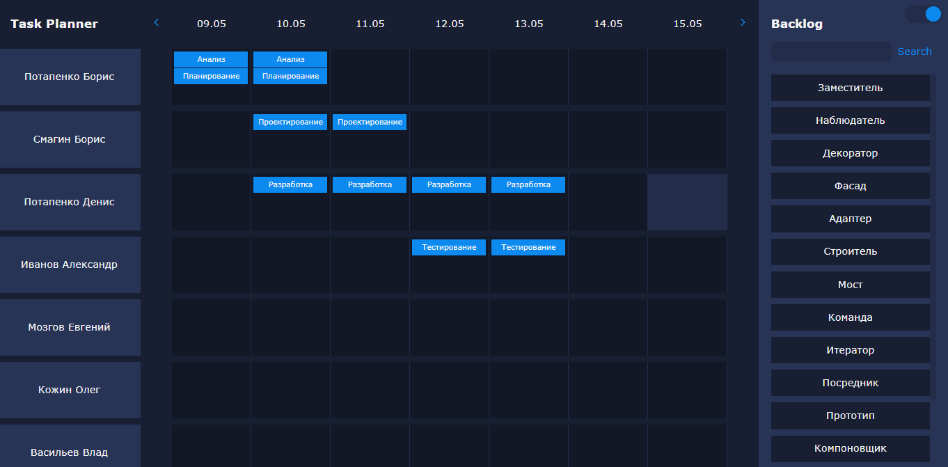
Task: Select user row Мозгов Евгений
Action: coord(70,327)
